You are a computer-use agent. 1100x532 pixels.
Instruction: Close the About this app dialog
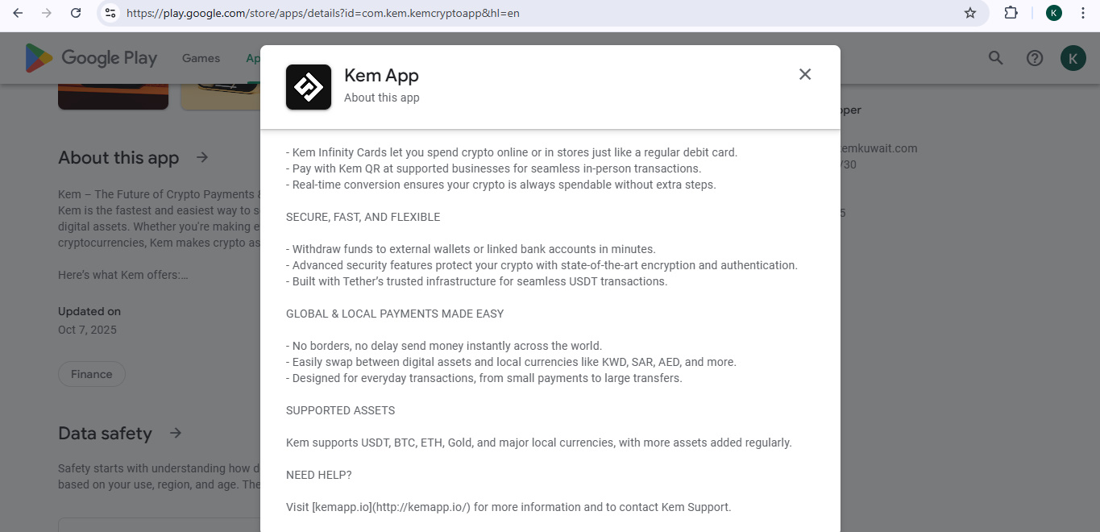[804, 74]
